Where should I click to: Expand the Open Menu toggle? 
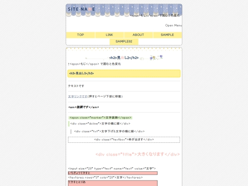click(174, 25)
